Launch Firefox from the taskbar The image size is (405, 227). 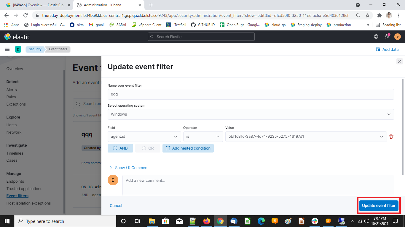click(207, 221)
